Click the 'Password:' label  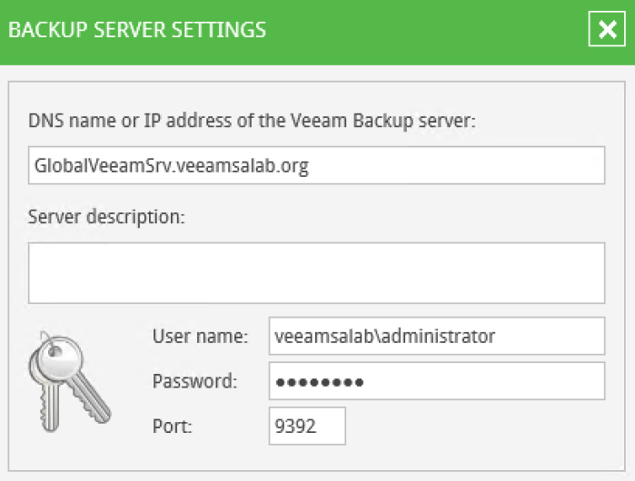point(194,381)
